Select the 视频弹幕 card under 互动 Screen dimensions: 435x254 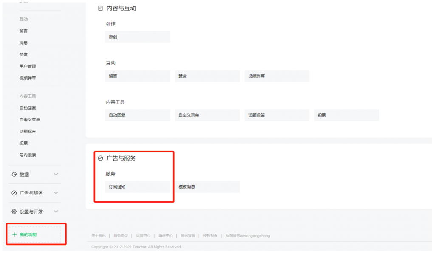277,76
